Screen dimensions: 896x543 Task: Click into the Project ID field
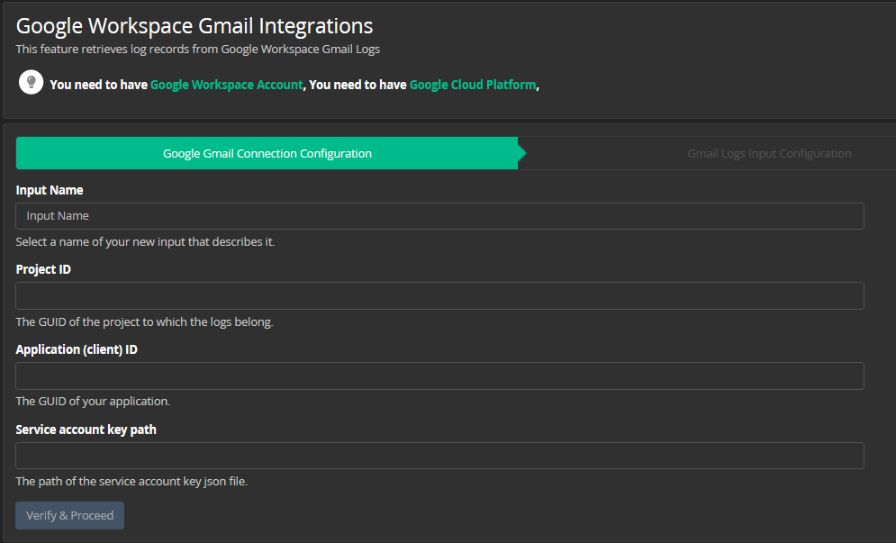point(439,295)
